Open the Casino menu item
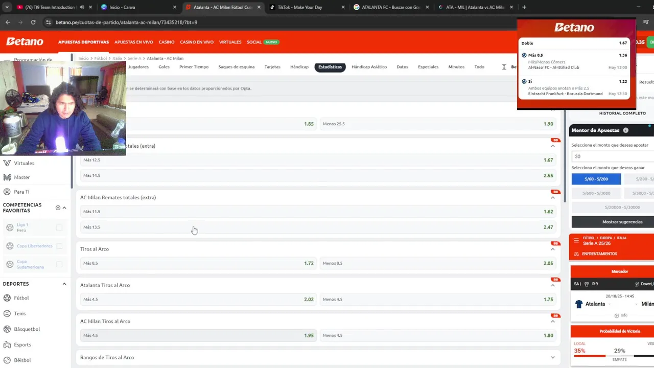The height and width of the screenshot is (368, 654). tap(166, 42)
